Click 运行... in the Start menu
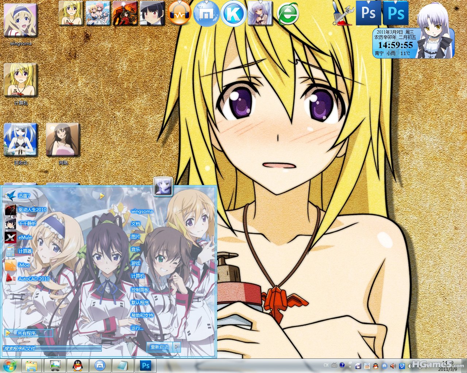The width and height of the screenshot is (467, 373). pyautogui.click(x=137, y=328)
